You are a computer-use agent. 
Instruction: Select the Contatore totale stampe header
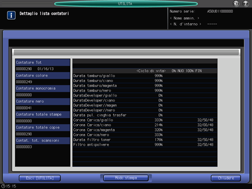[42, 114]
